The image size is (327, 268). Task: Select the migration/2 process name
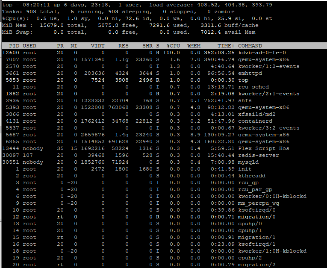click(x=257, y=265)
